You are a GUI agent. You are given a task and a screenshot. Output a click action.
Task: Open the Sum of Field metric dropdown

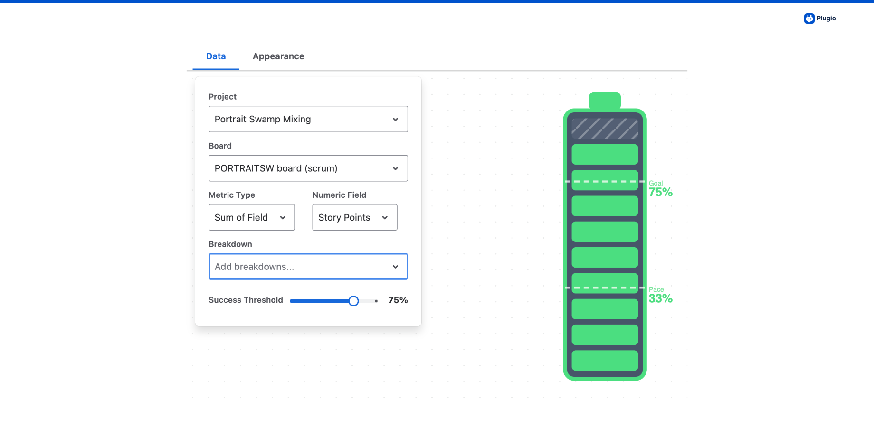point(251,217)
